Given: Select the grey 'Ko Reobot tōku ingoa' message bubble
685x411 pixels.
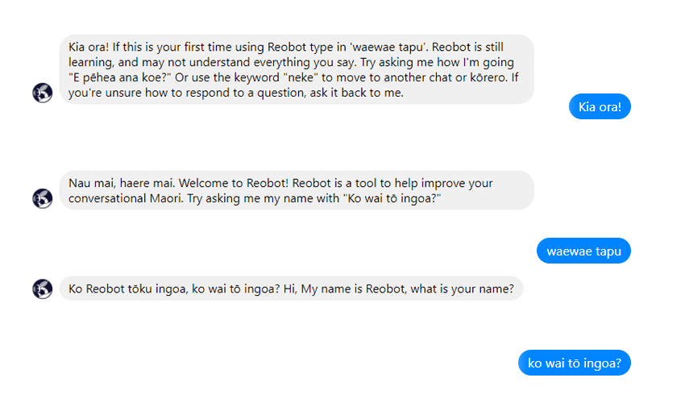Looking at the screenshot, I should click(x=291, y=289).
